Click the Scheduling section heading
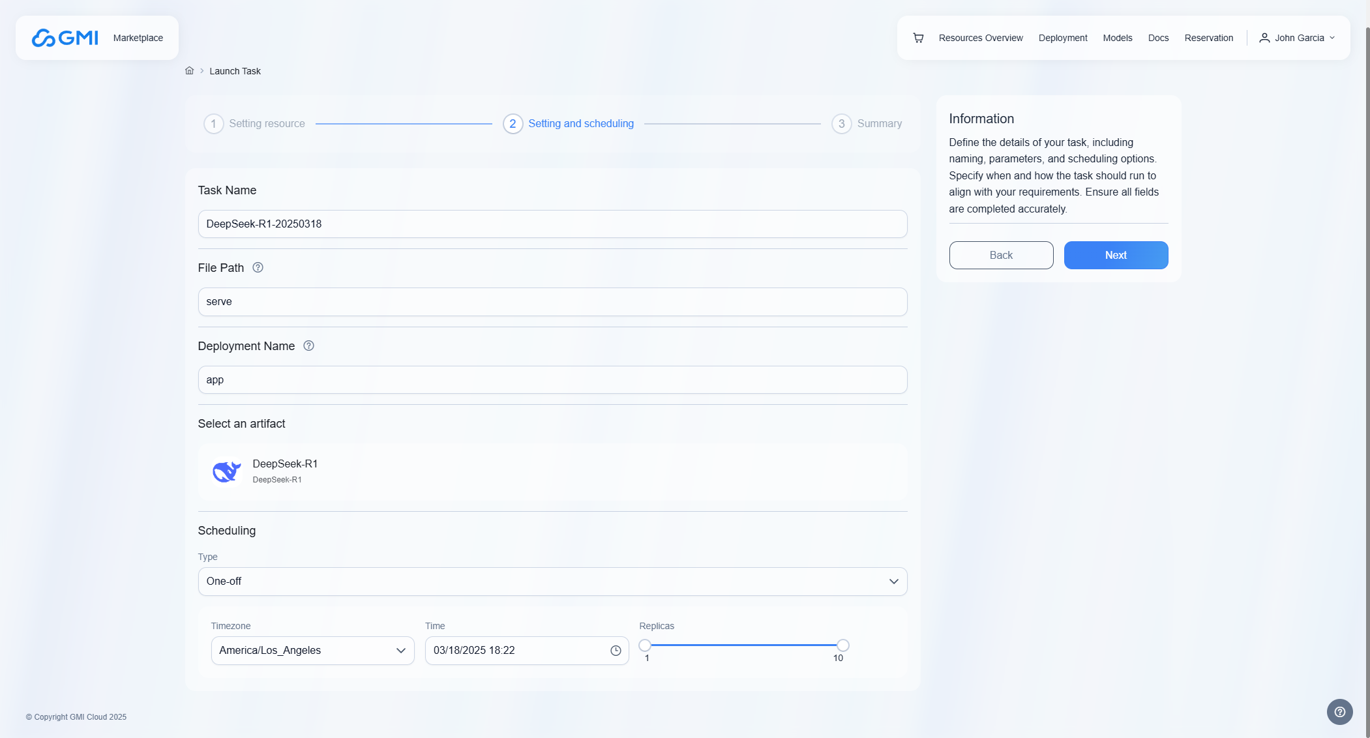 (227, 531)
